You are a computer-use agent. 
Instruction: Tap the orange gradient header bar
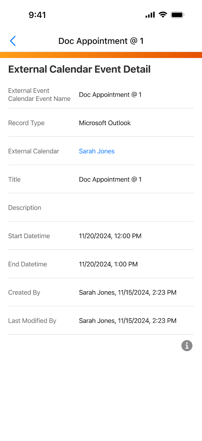click(x=101, y=55)
